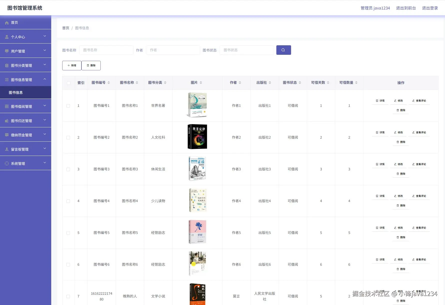
Task: Click 查看评论 for 图书名称3 row
Action: click(419, 164)
